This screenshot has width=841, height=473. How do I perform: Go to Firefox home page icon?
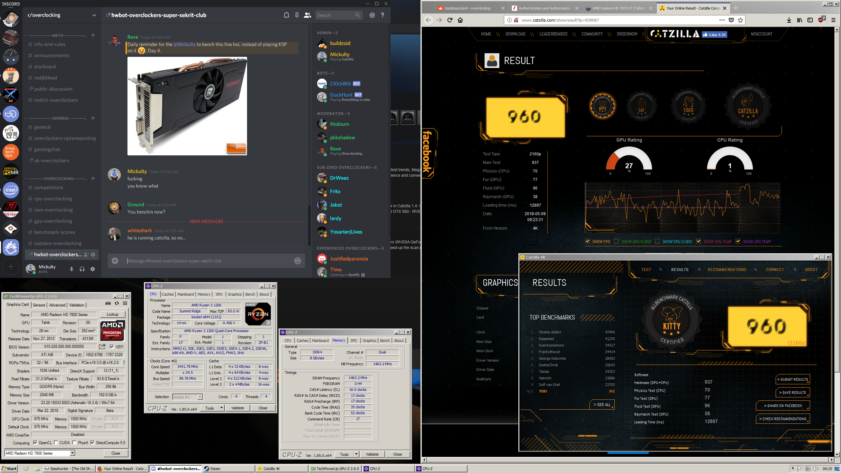coord(460,20)
